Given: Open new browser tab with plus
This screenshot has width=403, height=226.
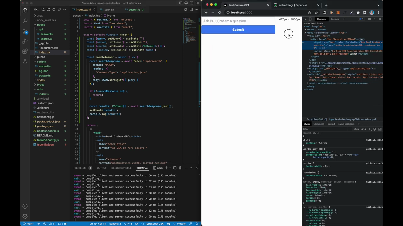Looking at the screenshot, I should (x=326, y=5).
